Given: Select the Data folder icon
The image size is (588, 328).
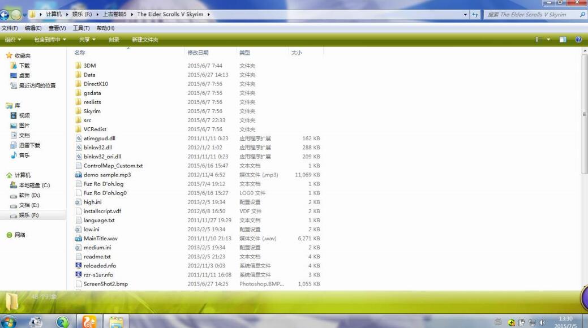Looking at the screenshot, I should pos(78,75).
